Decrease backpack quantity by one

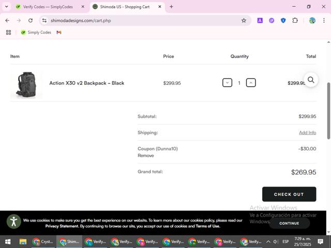227,83
